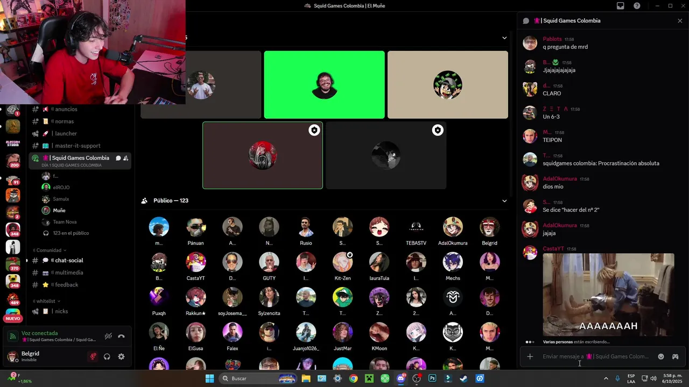Click Pablots username in chat
The width and height of the screenshot is (689, 387).
click(552, 39)
